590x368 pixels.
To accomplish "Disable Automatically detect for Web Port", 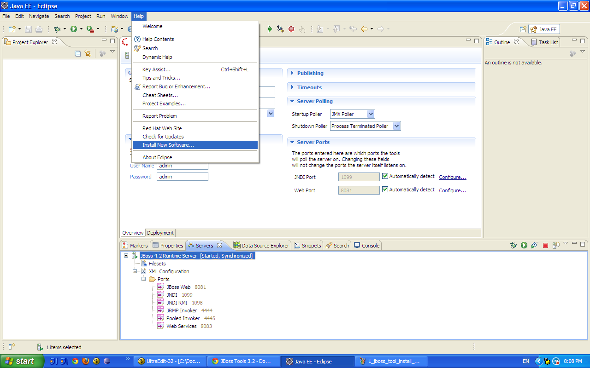I will [385, 189].
